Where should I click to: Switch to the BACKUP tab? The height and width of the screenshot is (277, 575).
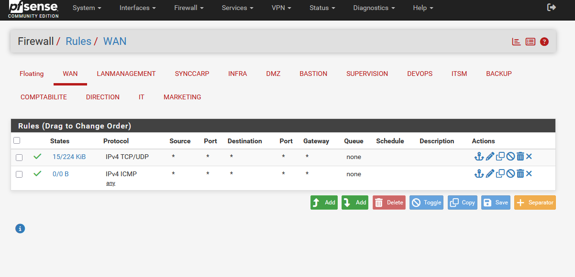[499, 74]
